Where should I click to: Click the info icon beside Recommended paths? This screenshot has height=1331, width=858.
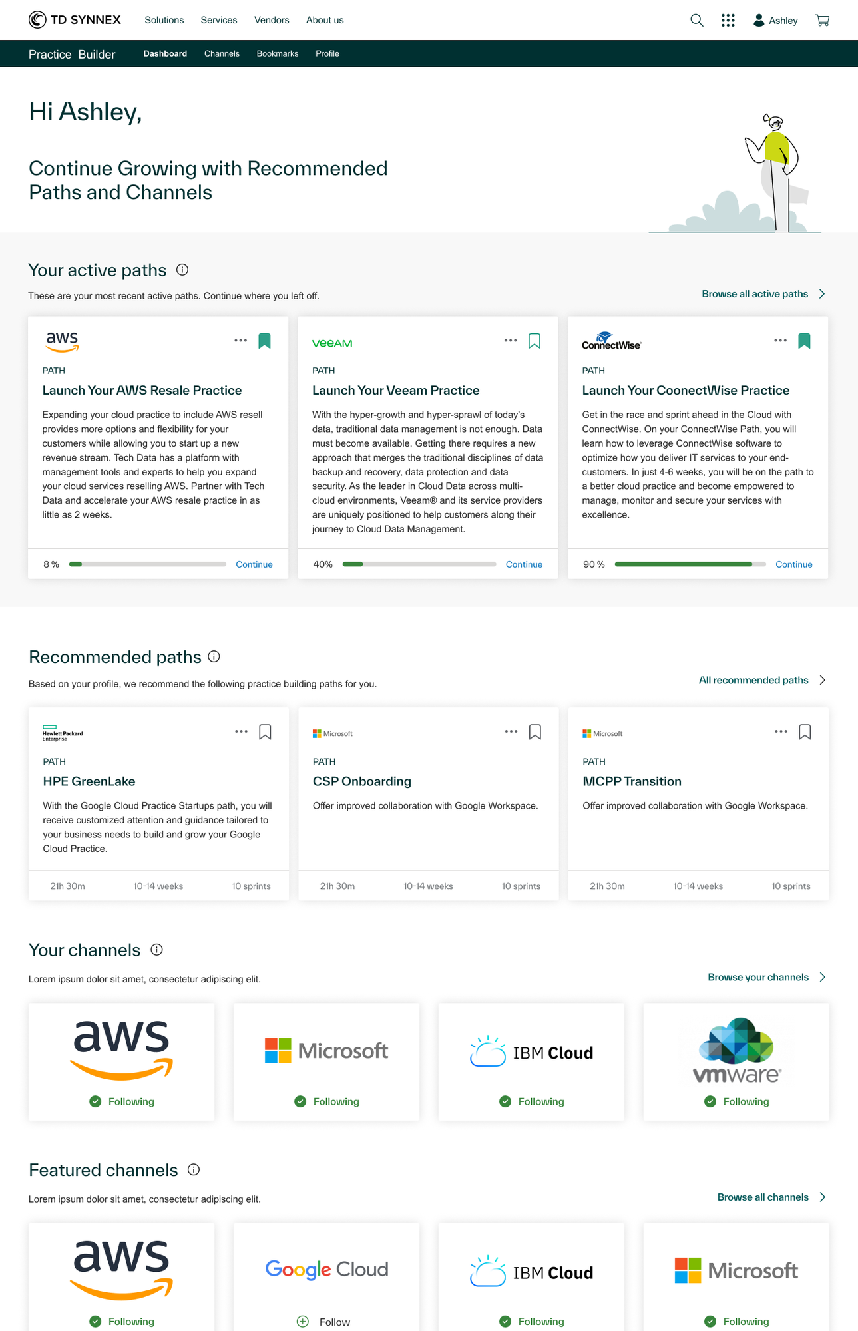[x=214, y=656]
